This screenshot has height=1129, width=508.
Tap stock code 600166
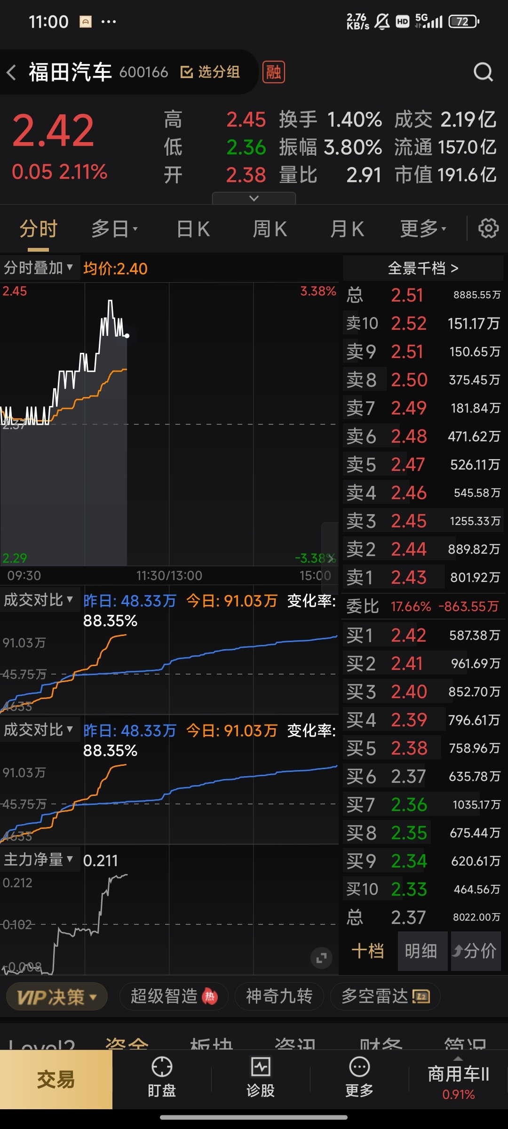point(143,72)
